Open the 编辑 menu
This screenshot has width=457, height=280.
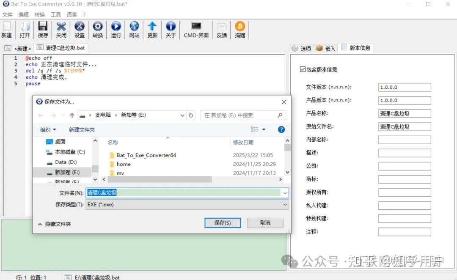23,14
